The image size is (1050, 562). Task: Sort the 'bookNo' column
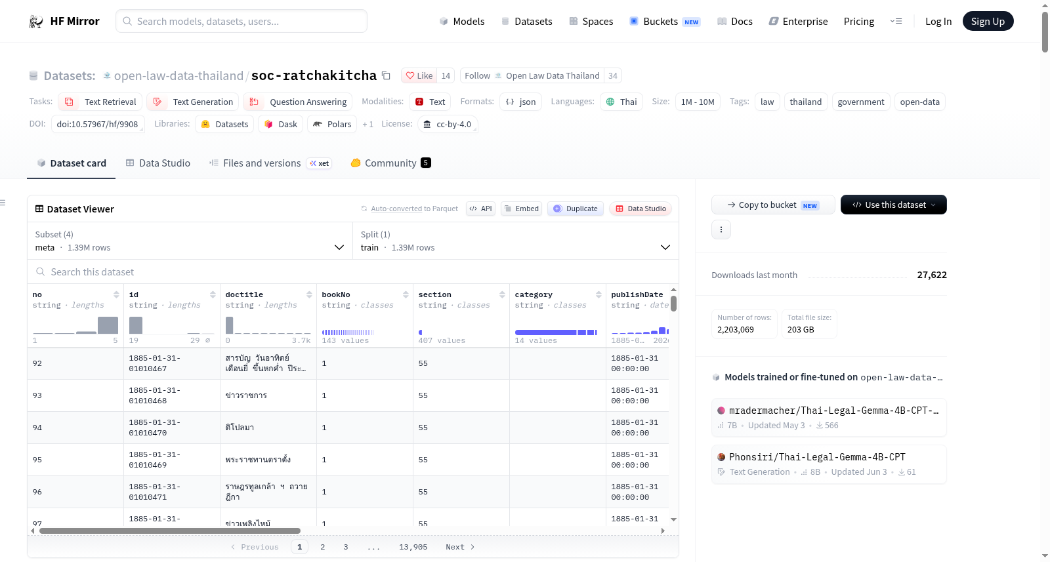coord(406,294)
